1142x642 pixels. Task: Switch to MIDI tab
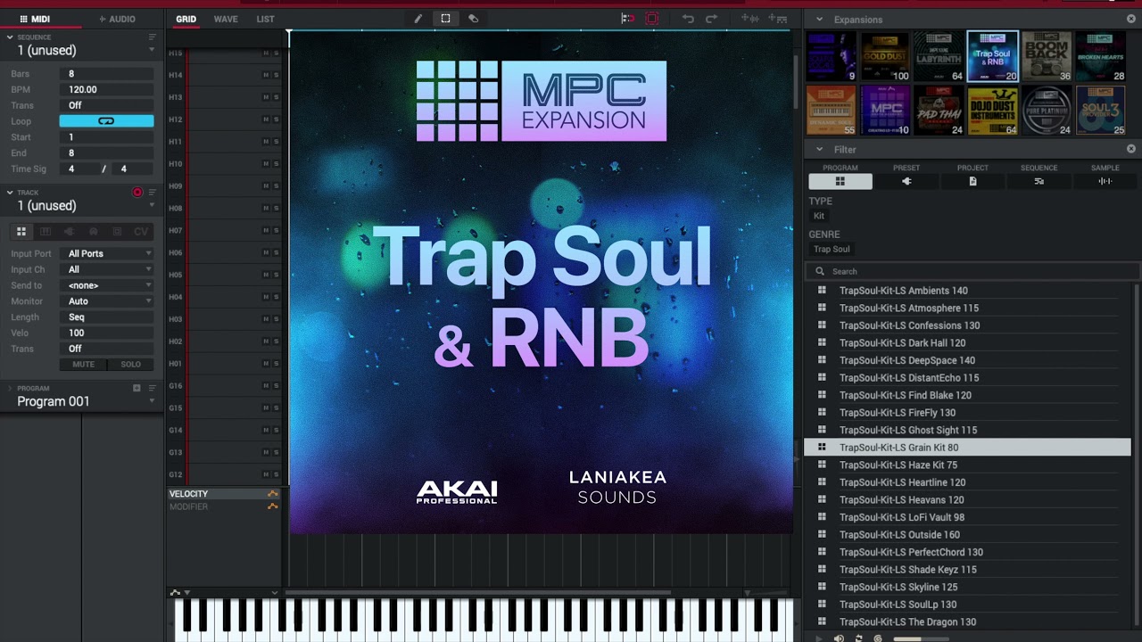[x=34, y=19]
